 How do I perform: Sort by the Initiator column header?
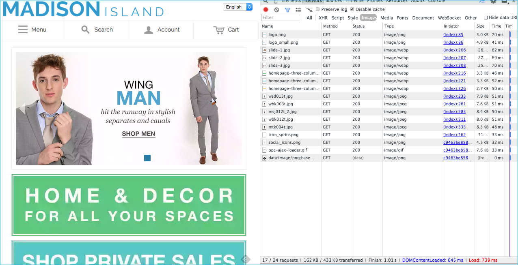click(458, 26)
